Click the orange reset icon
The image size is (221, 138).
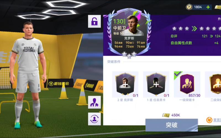click(x=209, y=120)
